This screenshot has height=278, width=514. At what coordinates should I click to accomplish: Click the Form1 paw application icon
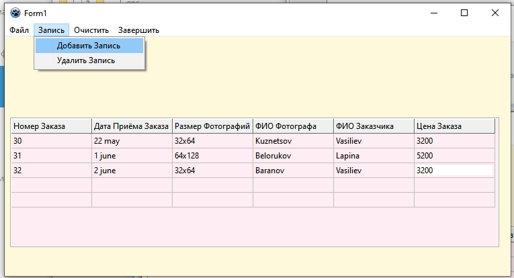pos(15,13)
